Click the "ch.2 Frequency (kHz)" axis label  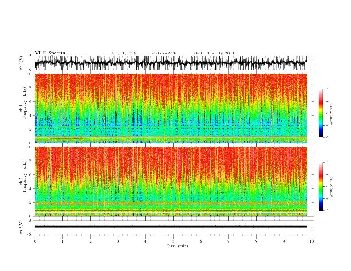click(x=23, y=176)
